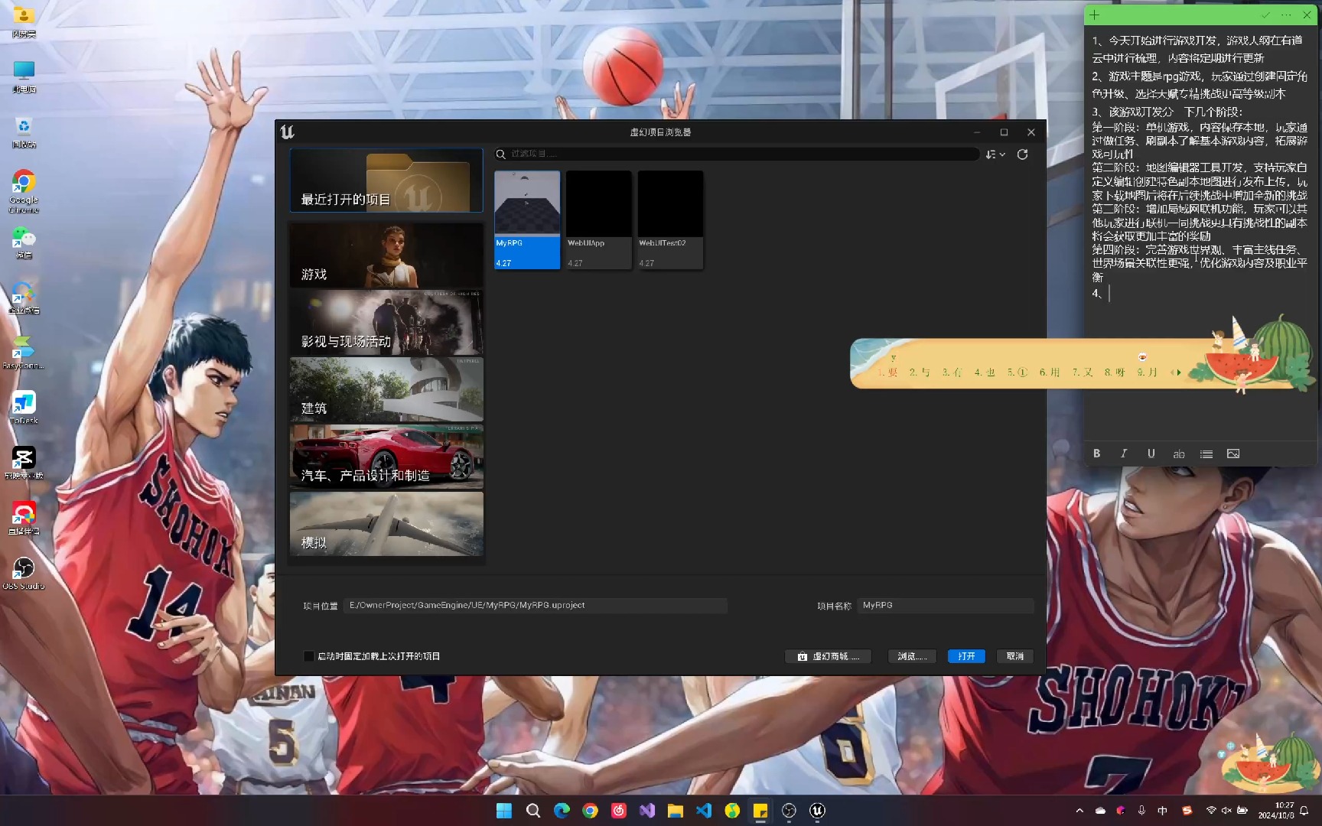Screen dimensions: 1322x826
Task: Open the This PC desktop icon
Action: point(24,76)
